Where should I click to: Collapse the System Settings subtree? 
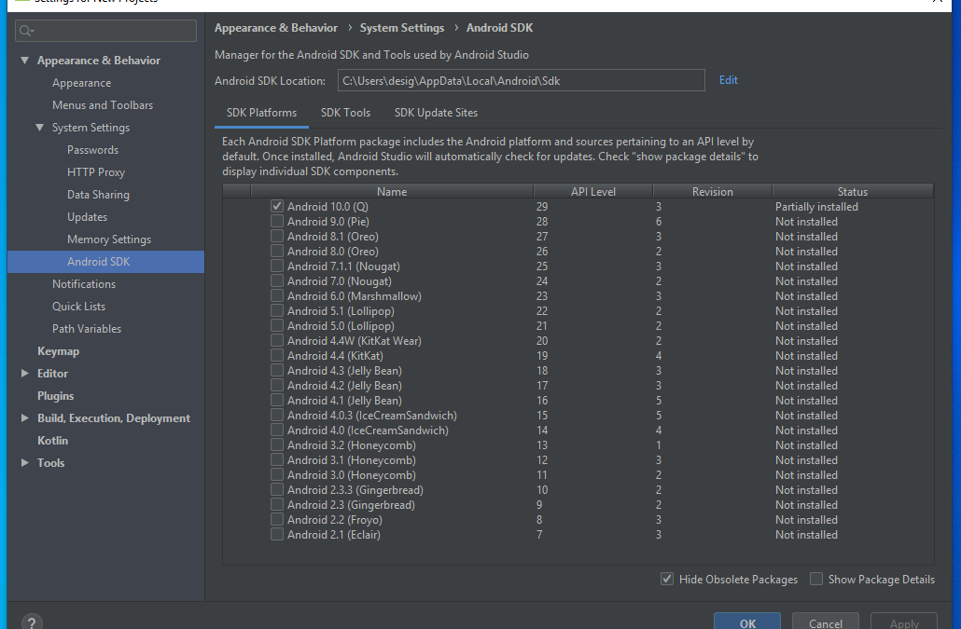40,128
